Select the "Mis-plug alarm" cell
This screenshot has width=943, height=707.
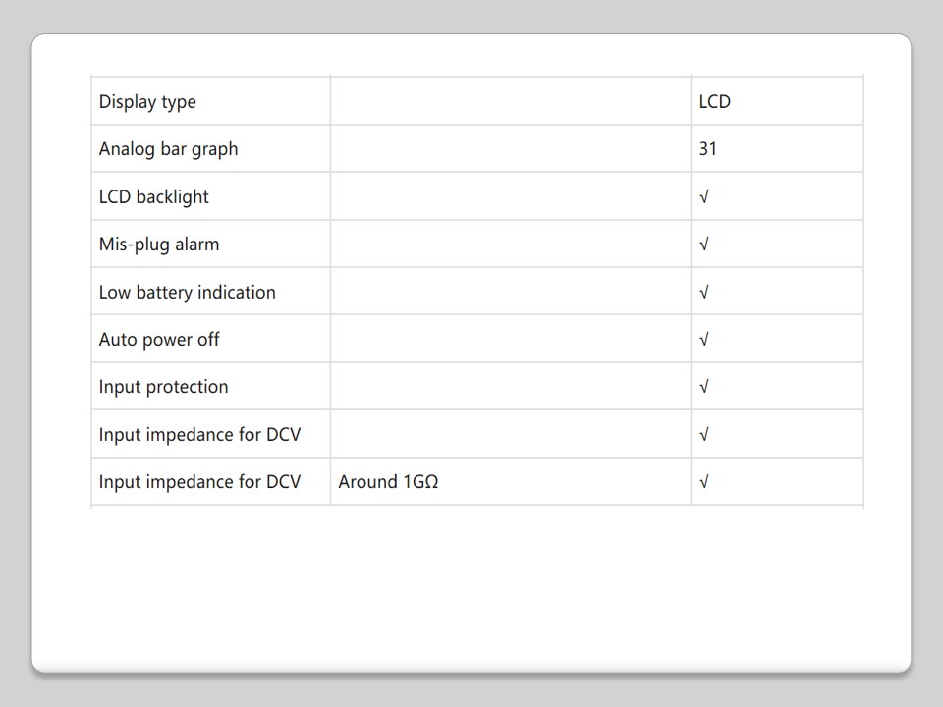159,245
